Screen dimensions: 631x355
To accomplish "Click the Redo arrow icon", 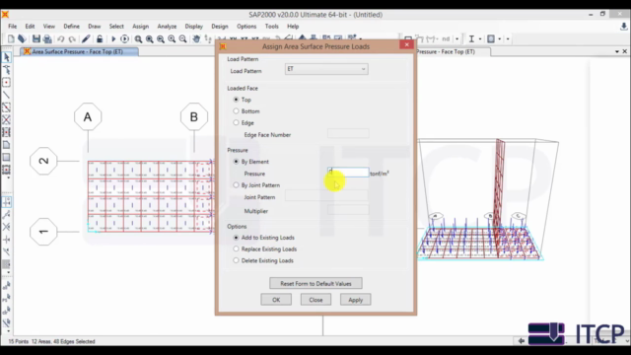I will click(72, 39).
